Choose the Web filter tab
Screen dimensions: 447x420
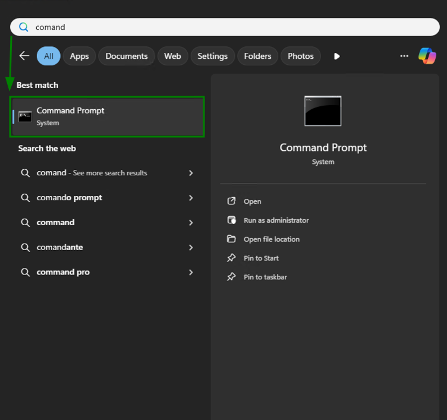(x=172, y=56)
